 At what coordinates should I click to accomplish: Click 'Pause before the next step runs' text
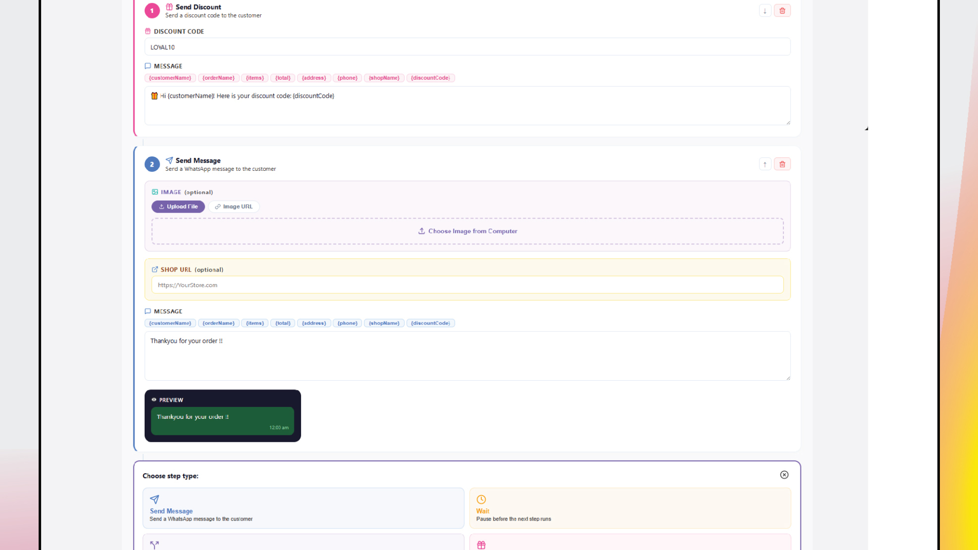pos(513,519)
